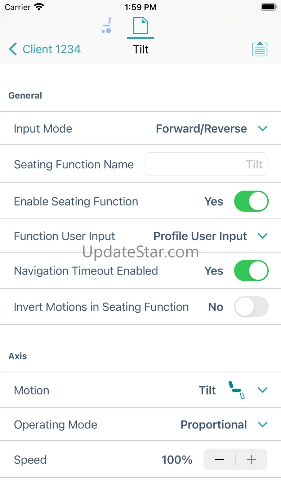The image size is (281, 501).
Task: Decrease speed with the minus button
Action: [x=219, y=459]
